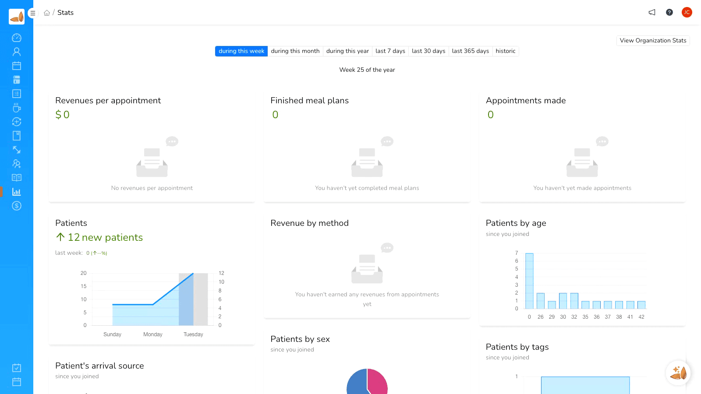Image resolution: width=701 pixels, height=394 pixels.
Task: Open the dumbbell exercise icon in sidebar
Action: point(17,150)
